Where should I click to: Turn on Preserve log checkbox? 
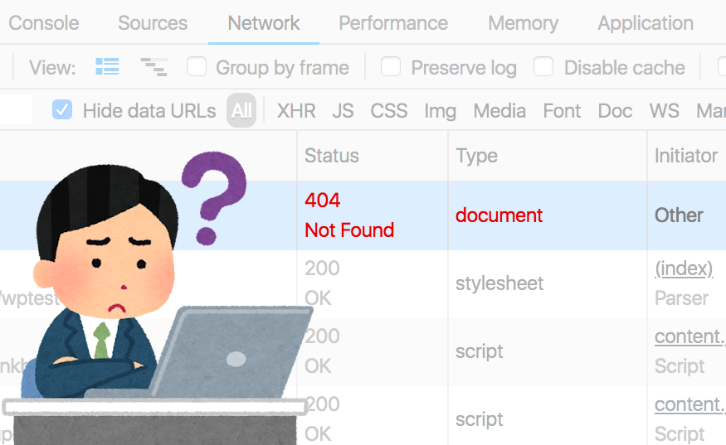tap(391, 67)
